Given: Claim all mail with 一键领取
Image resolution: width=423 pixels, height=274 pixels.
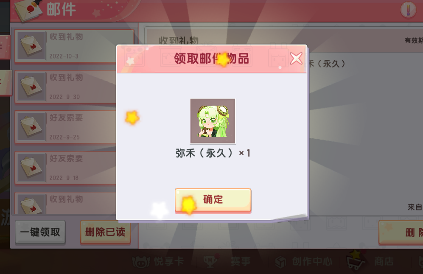Looking at the screenshot, I should 40,232.
